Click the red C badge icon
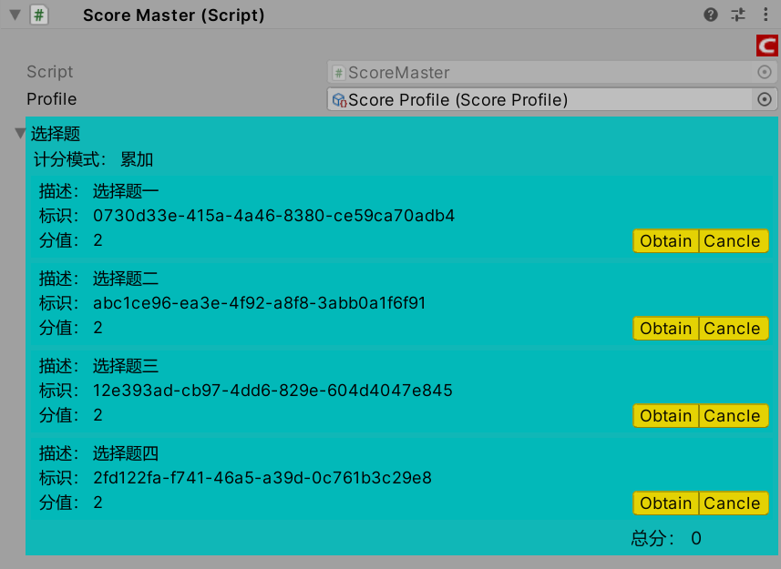The width and height of the screenshot is (781, 569). [x=766, y=45]
